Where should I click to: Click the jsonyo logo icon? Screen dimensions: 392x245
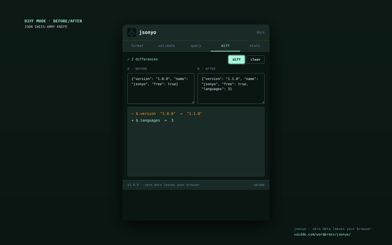pyautogui.click(x=132, y=32)
